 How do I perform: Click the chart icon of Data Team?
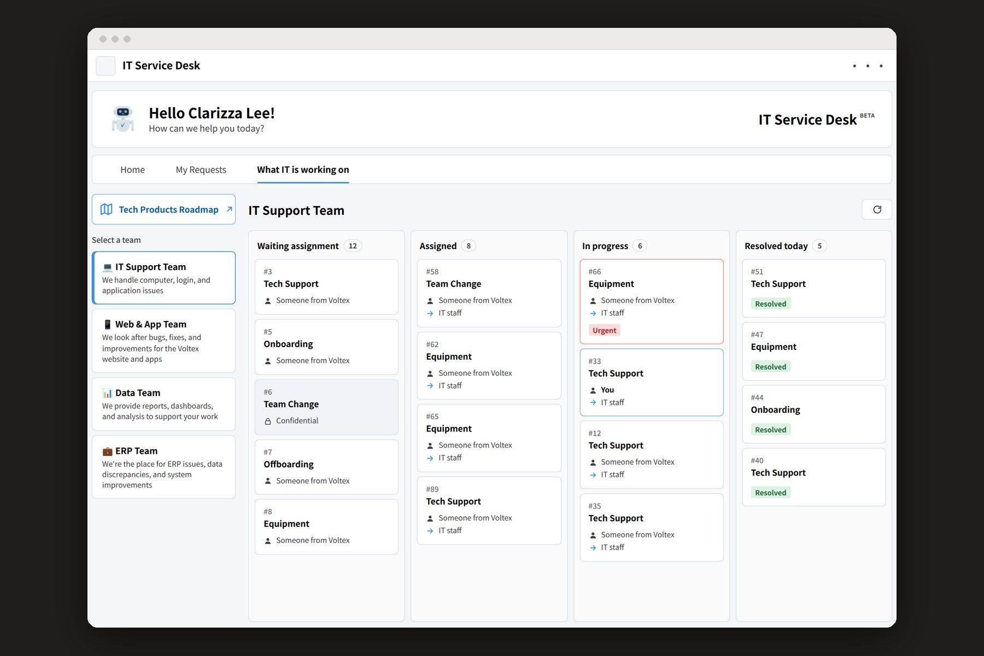point(108,393)
